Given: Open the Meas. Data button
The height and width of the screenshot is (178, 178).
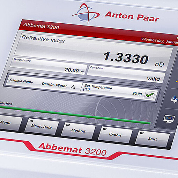Looking at the screenshot, I should pyautogui.click(x=42, y=127).
